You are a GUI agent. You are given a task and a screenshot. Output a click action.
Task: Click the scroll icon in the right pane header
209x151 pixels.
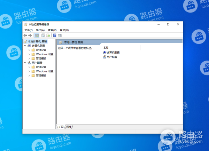click(x=61, y=42)
